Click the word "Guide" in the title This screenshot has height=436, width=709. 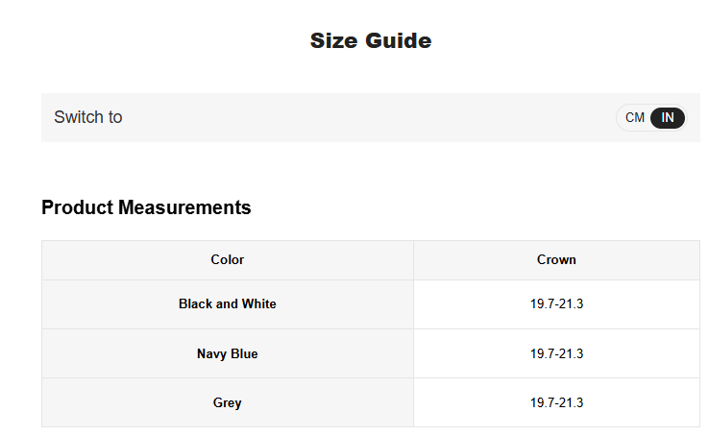(x=400, y=40)
